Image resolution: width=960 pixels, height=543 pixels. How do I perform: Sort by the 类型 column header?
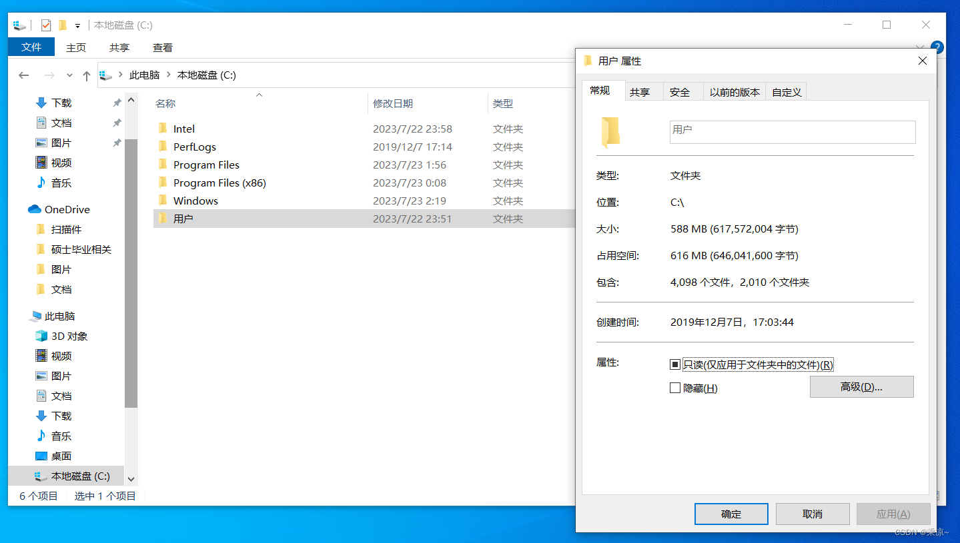coord(503,103)
